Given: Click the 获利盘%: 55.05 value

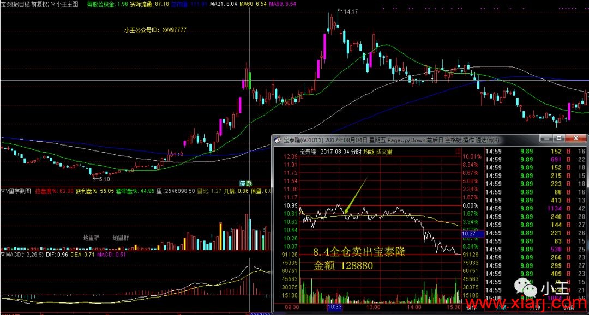Looking at the screenshot, I should [95, 191].
